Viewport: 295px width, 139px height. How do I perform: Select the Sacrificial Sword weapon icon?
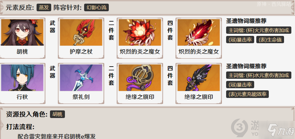(x=81, y=78)
